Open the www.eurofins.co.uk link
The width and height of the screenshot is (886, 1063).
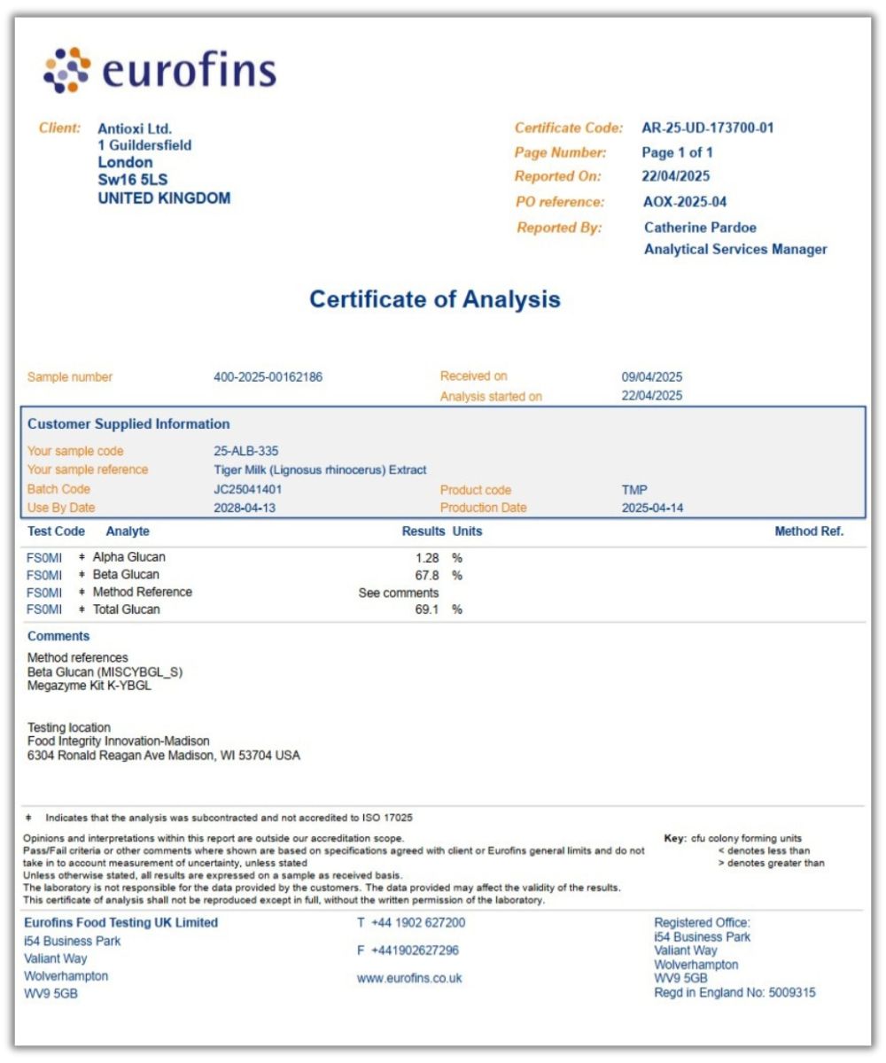[x=409, y=979]
